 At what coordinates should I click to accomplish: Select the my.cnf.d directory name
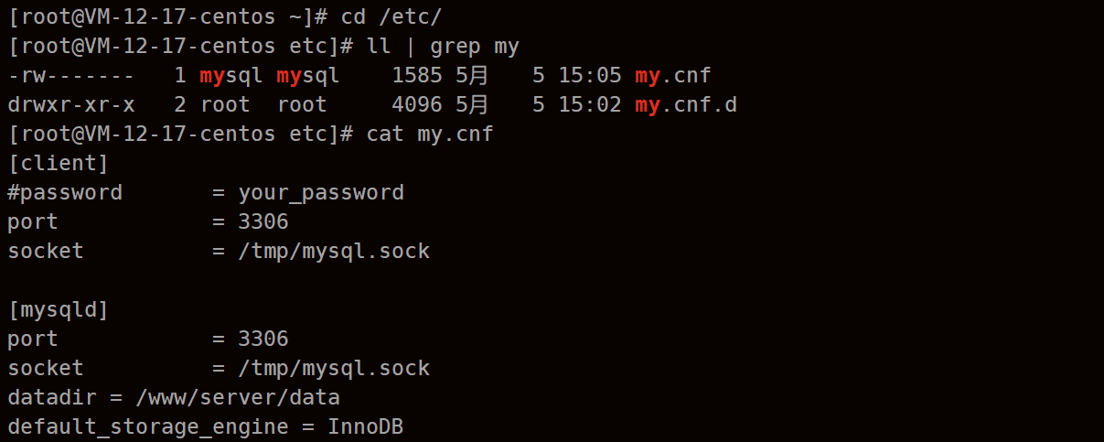[x=686, y=104]
